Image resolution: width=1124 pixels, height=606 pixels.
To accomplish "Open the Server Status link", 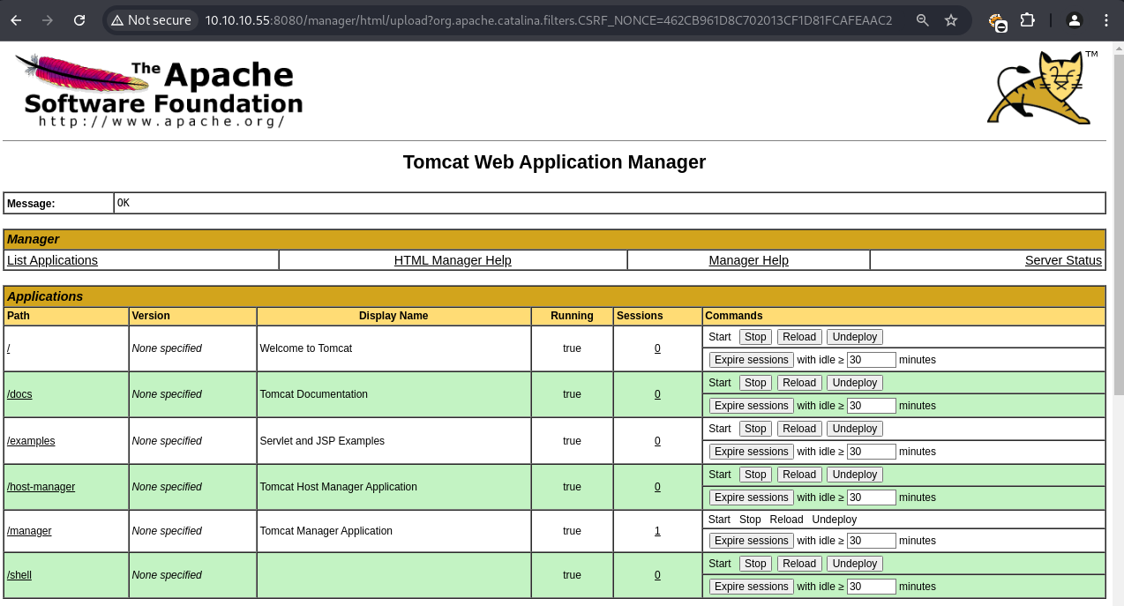I will tap(1063, 260).
